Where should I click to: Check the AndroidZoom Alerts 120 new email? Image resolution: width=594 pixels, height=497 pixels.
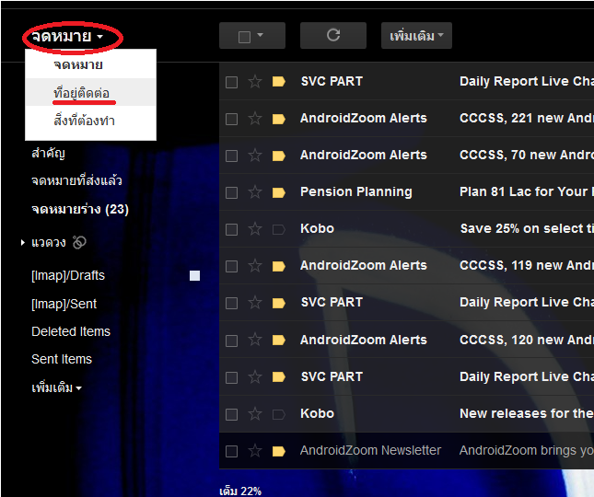231,341
